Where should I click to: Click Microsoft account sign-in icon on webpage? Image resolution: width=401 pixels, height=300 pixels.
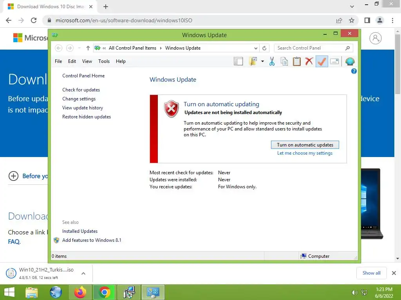coord(376,38)
